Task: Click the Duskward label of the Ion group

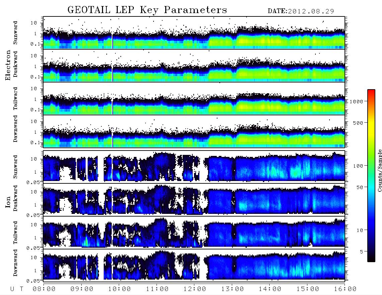Action: [x=15, y=198]
